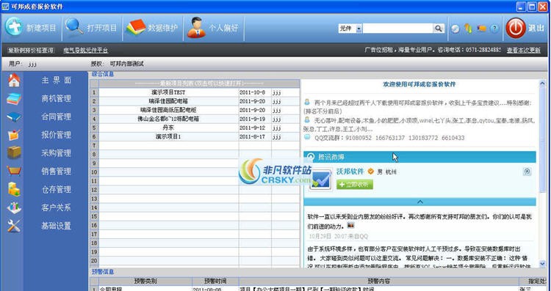Select project row 佛山金名都6~12栋配电箱
Viewport: 551px width, 291px height.
168,119
